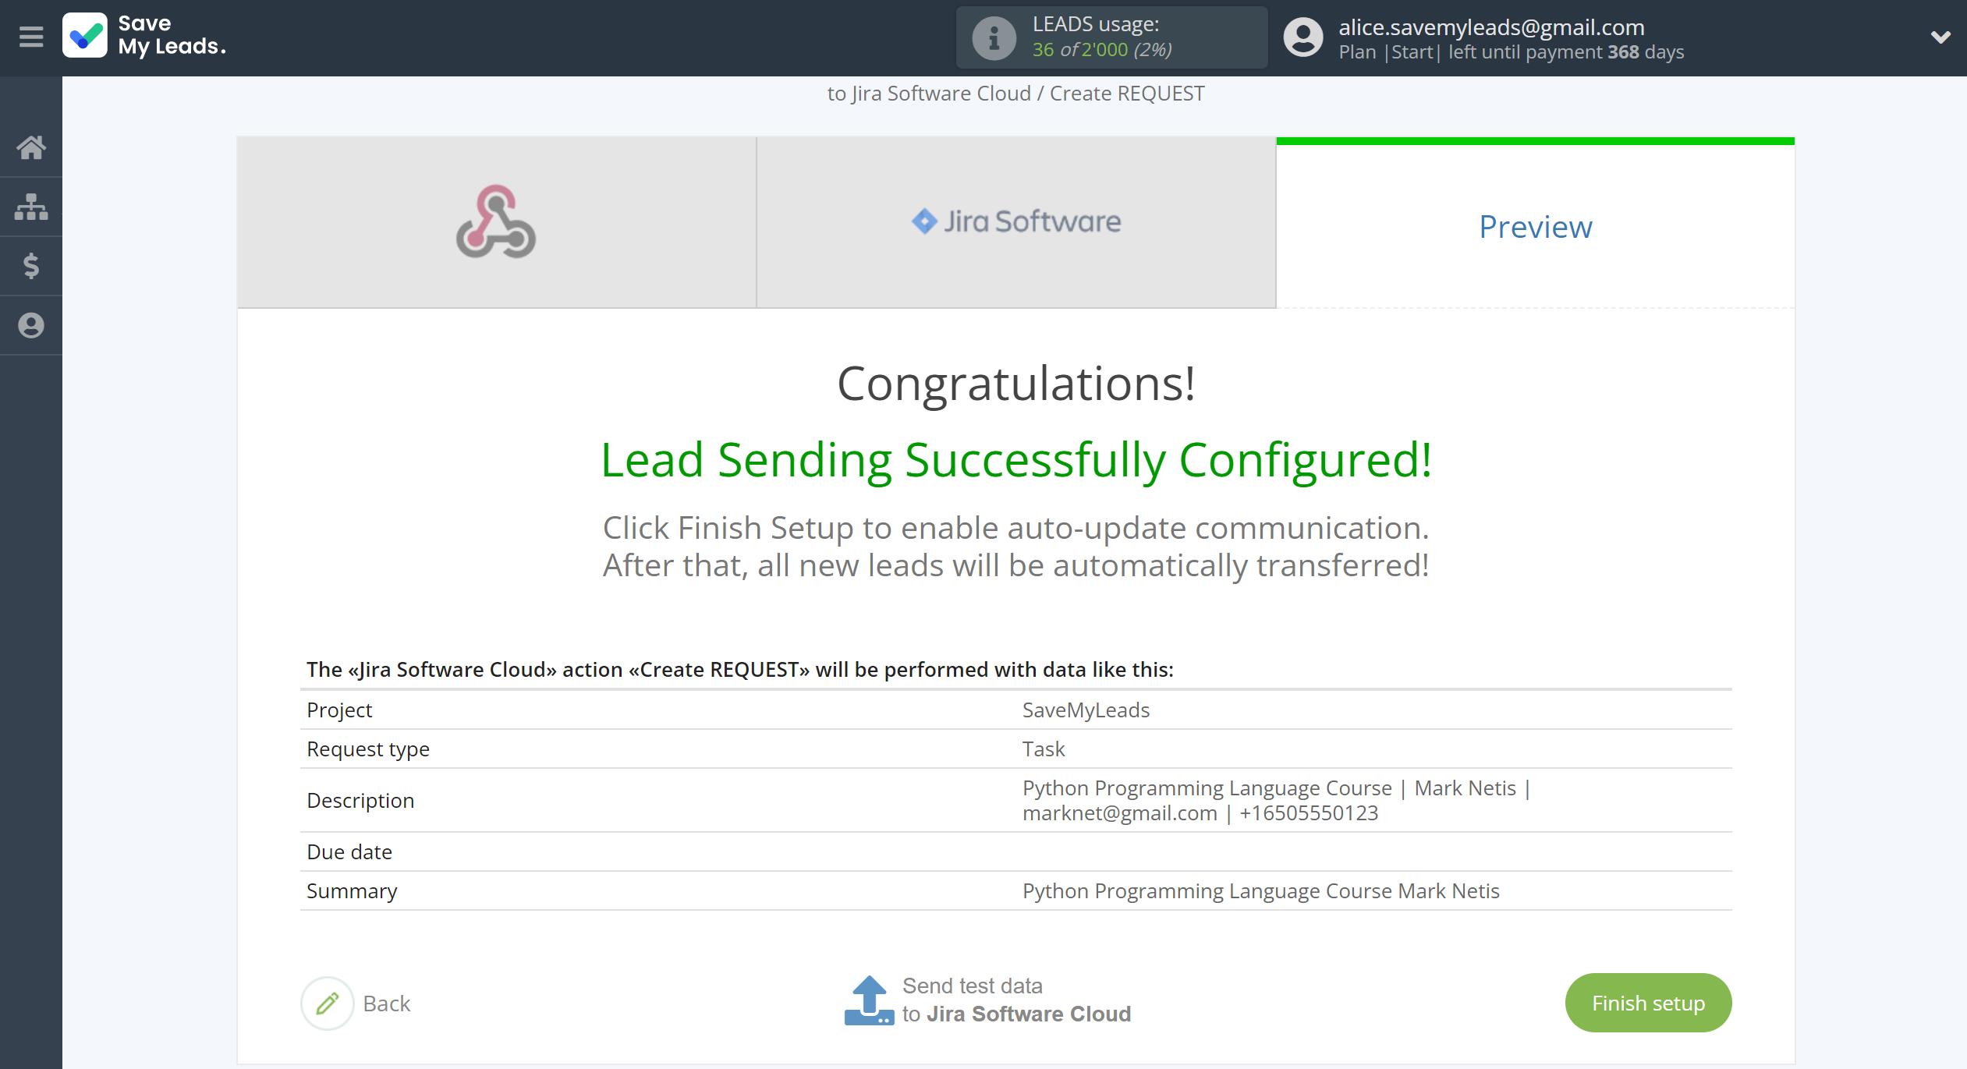Open the Home sidebar icon

point(31,147)
